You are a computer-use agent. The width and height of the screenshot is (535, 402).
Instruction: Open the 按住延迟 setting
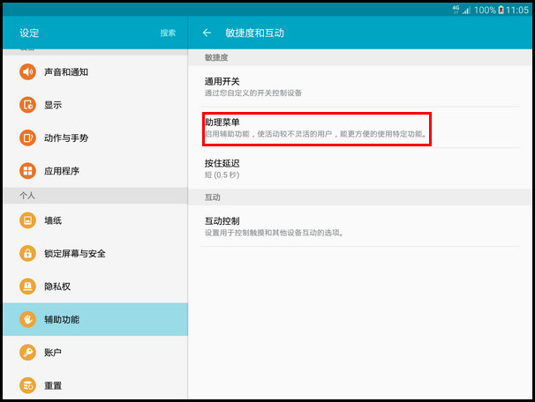point(360,168)
